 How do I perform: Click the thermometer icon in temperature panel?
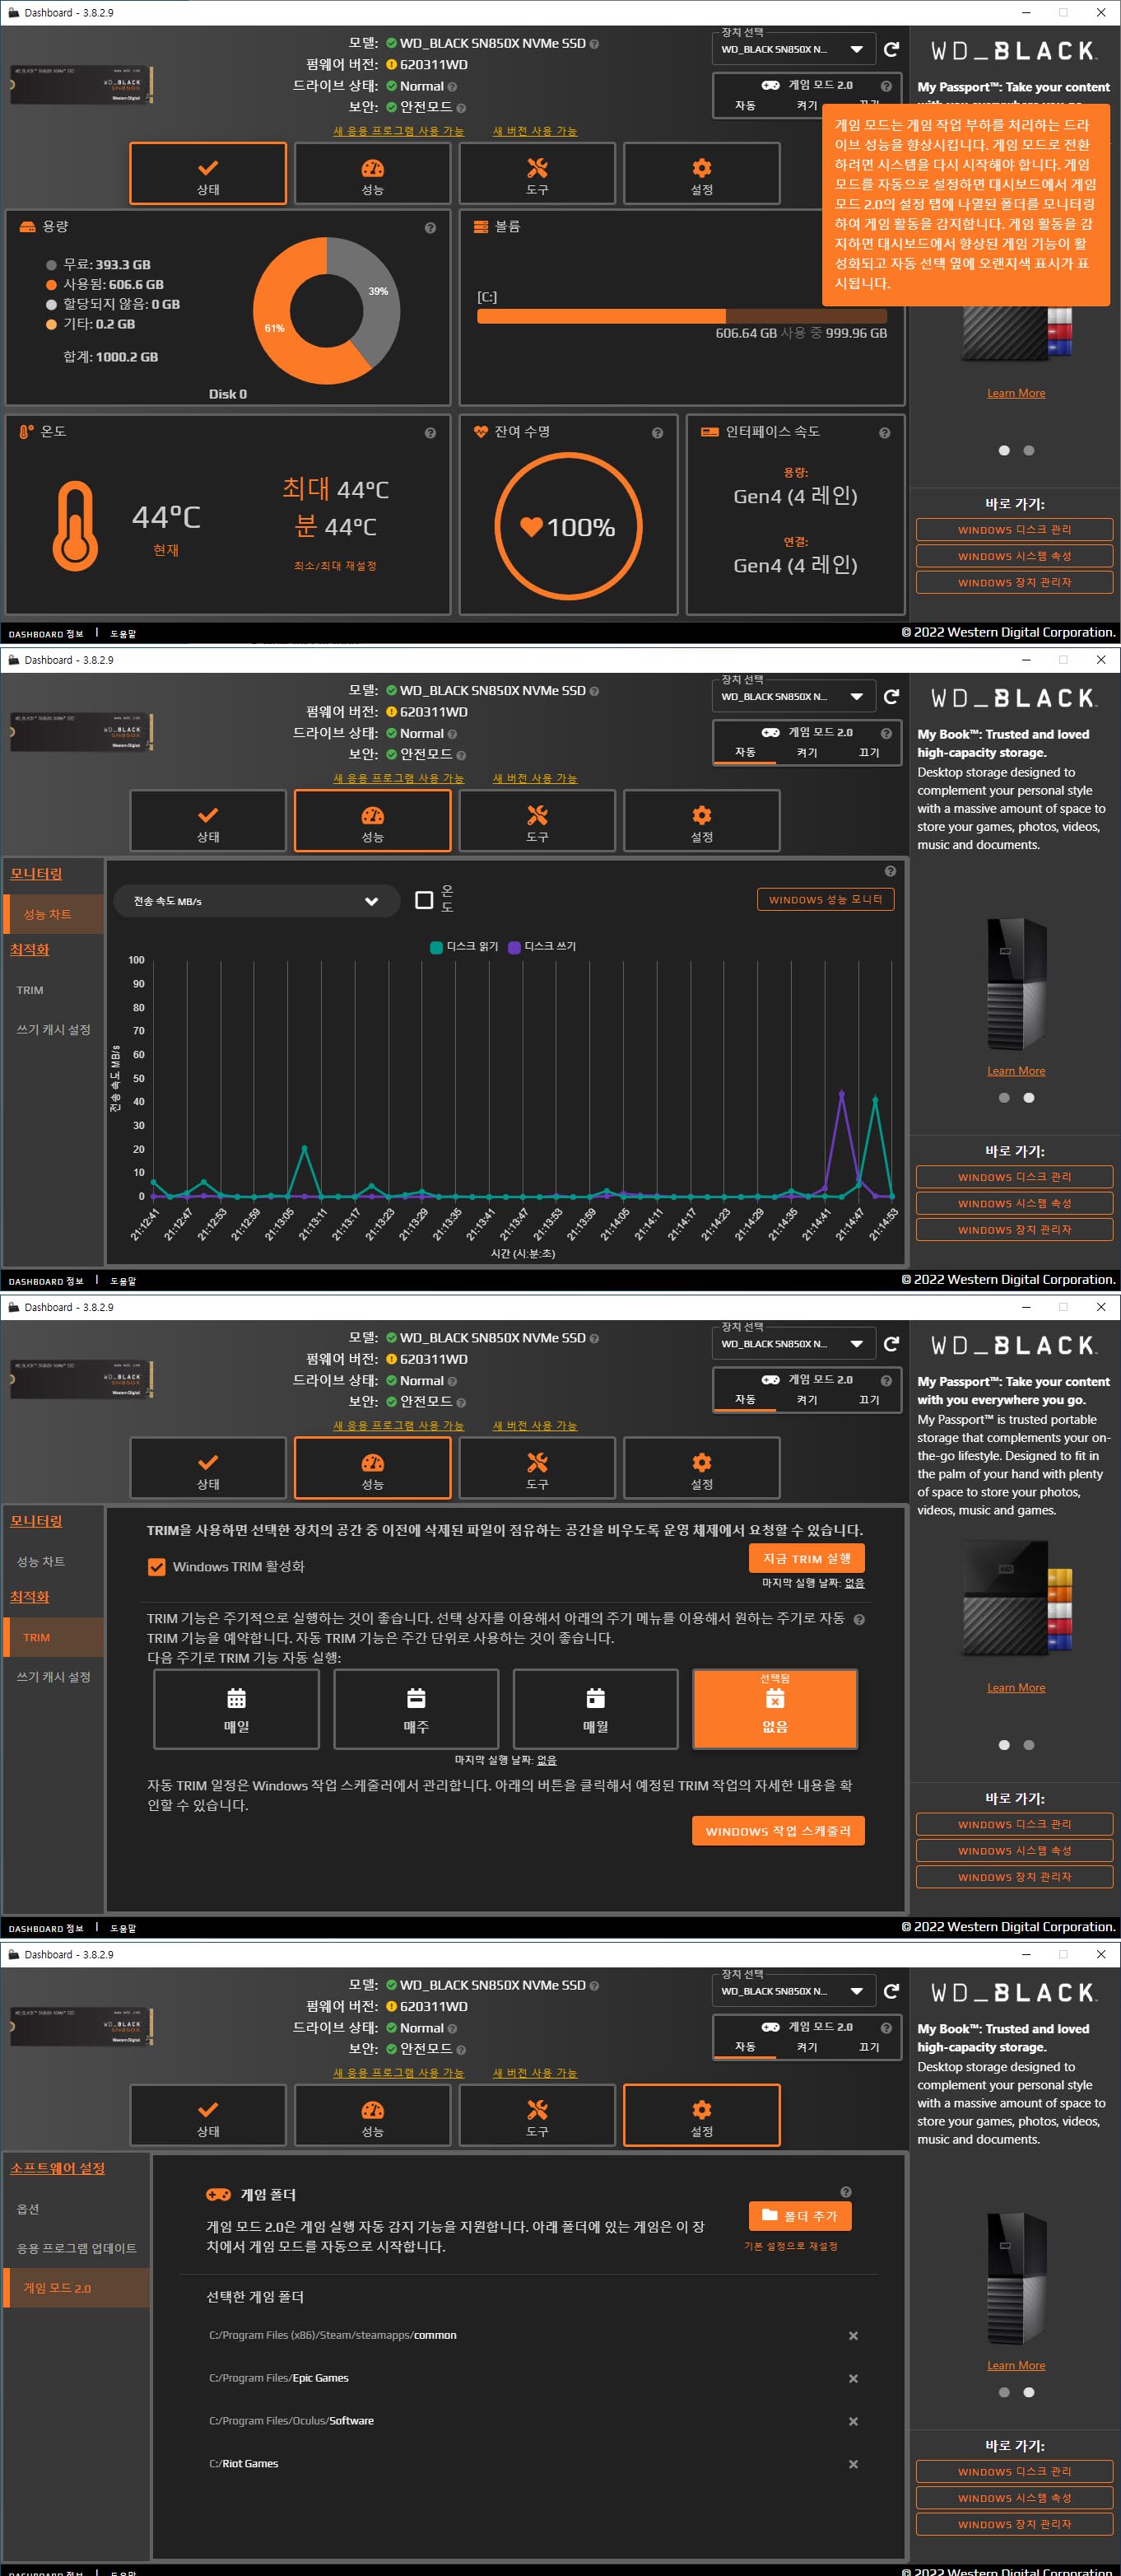75,526
